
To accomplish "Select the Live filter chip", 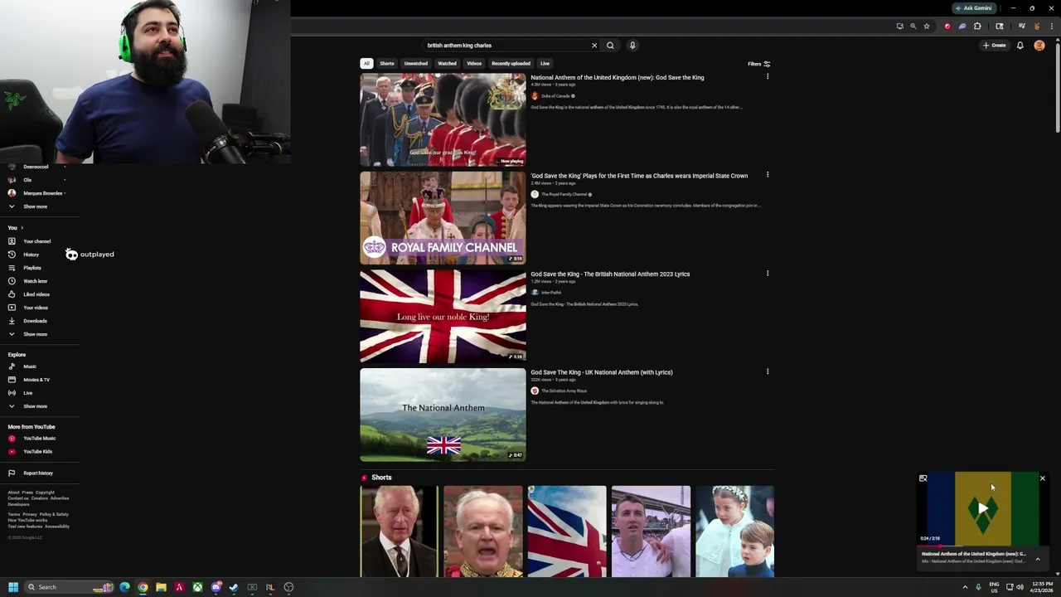I will click(x=545, y=63).
